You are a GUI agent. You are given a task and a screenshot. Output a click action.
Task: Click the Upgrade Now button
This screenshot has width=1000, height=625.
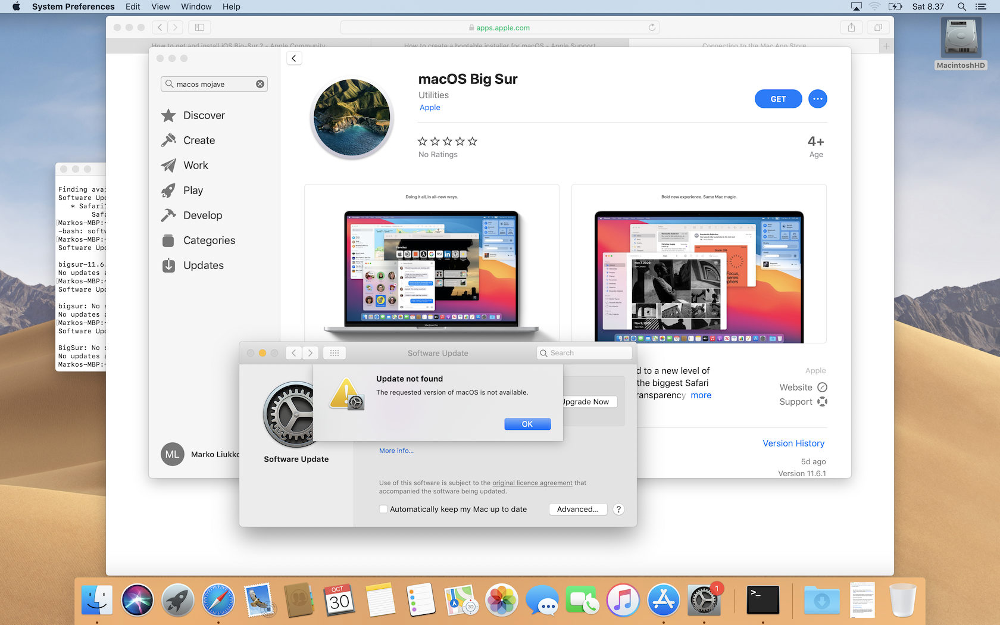click(588, 402)
